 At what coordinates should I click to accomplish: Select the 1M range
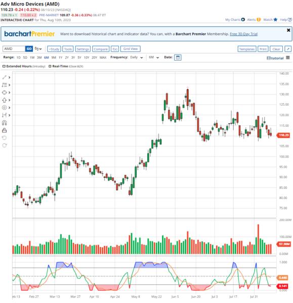click(x=32, y=58)
